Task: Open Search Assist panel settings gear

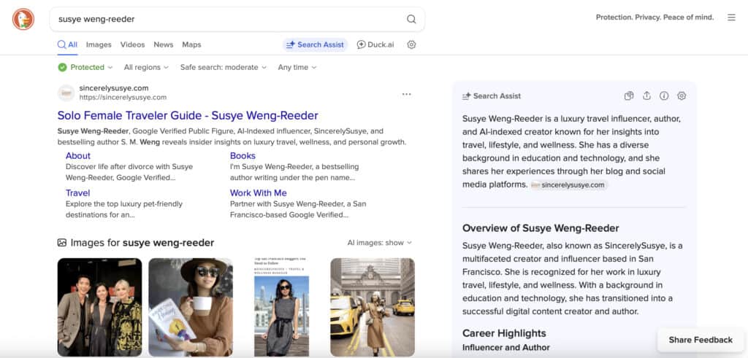Action: tap(682, 96)
